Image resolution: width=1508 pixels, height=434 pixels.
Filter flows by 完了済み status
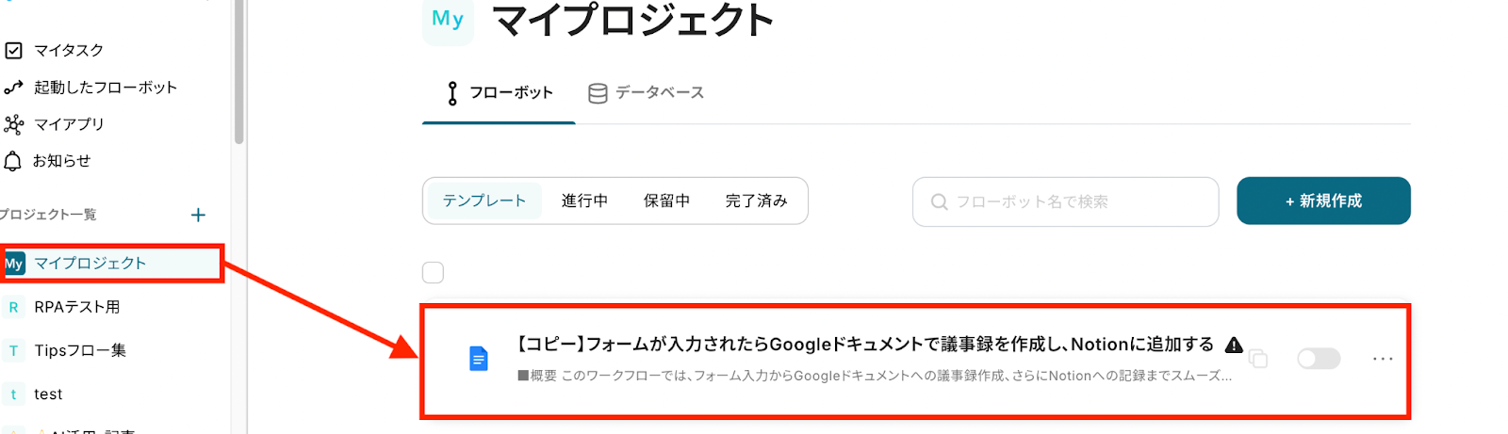pos(756,201)
